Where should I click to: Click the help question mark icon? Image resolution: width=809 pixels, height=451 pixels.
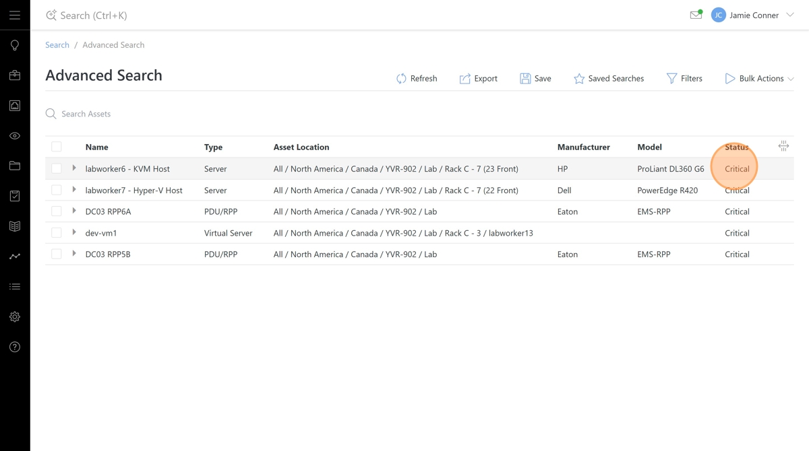coord(15,347)
